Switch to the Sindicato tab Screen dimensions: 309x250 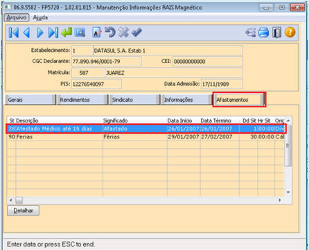[134, 100]
